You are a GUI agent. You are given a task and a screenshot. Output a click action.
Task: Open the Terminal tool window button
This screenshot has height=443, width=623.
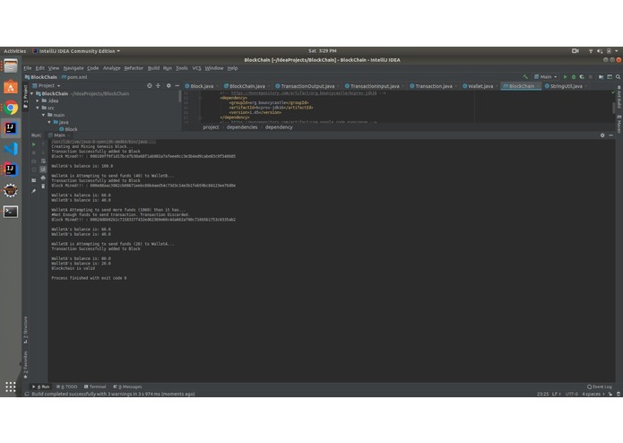click(95, 387)
